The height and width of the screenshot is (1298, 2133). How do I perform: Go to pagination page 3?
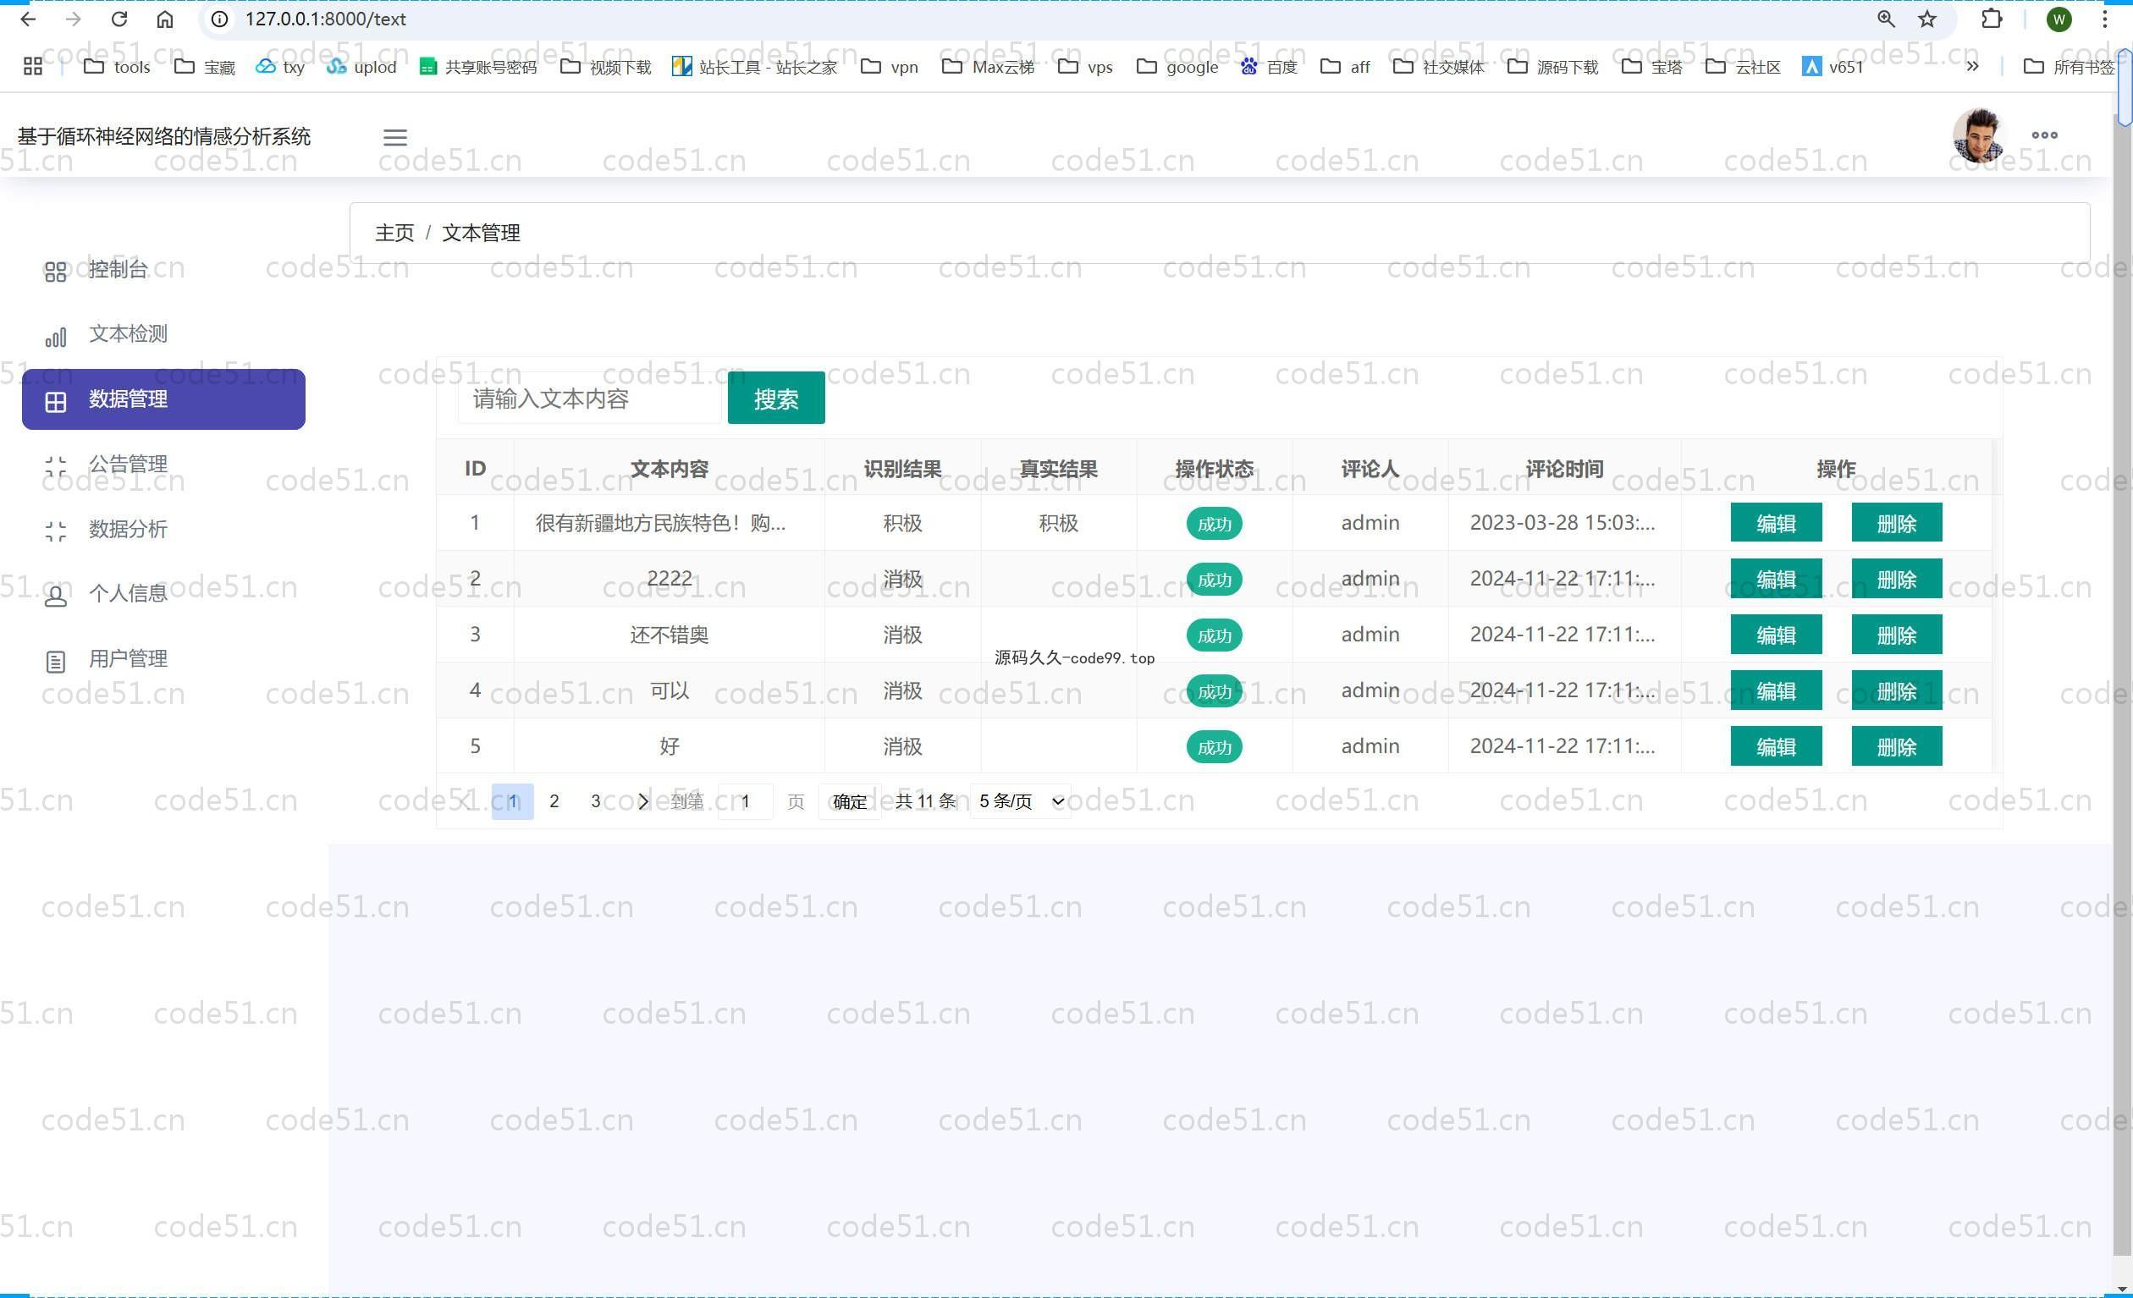tap(596, 801)
